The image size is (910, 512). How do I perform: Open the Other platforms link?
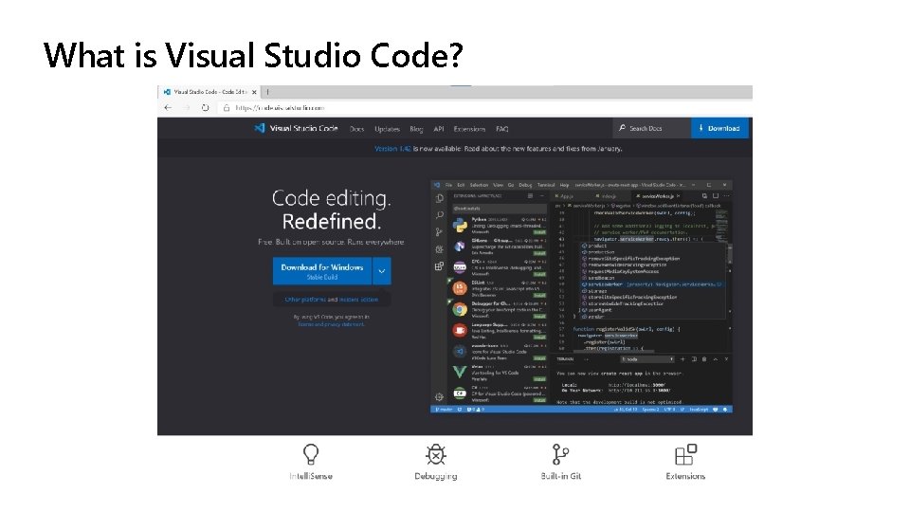[x=305, y=300]
